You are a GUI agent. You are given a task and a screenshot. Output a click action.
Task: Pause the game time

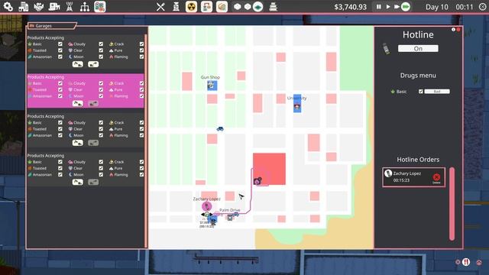click(x=379, y=7)
